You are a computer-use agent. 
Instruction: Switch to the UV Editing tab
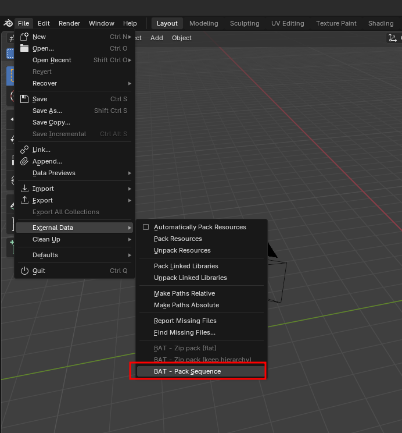point(288,23)
